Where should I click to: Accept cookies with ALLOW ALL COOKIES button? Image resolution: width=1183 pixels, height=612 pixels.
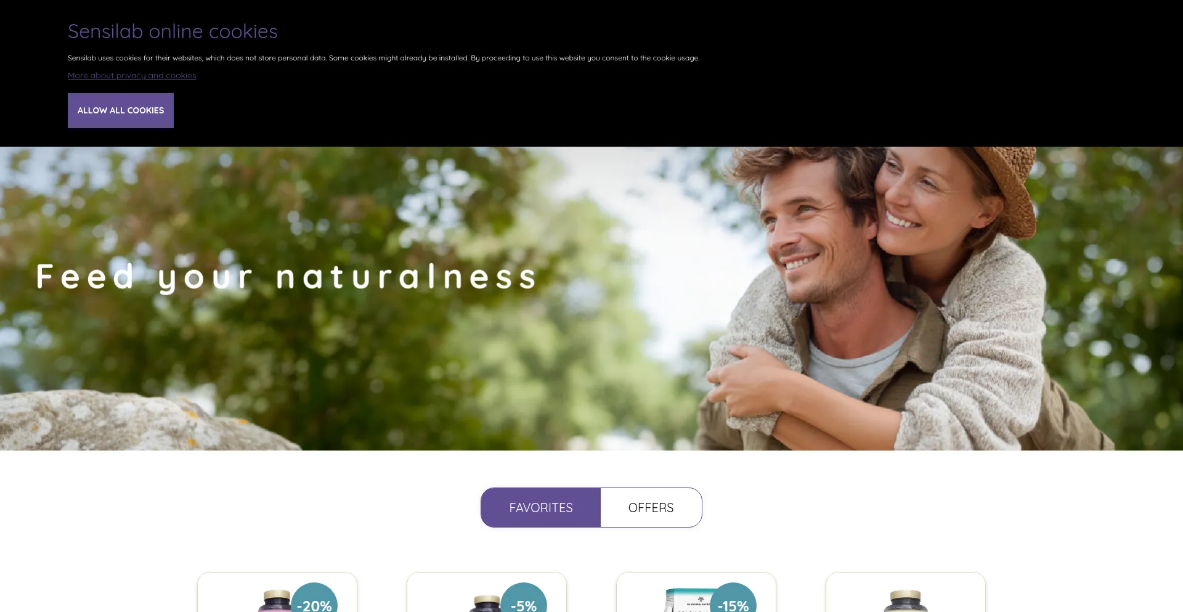[121, 110]
